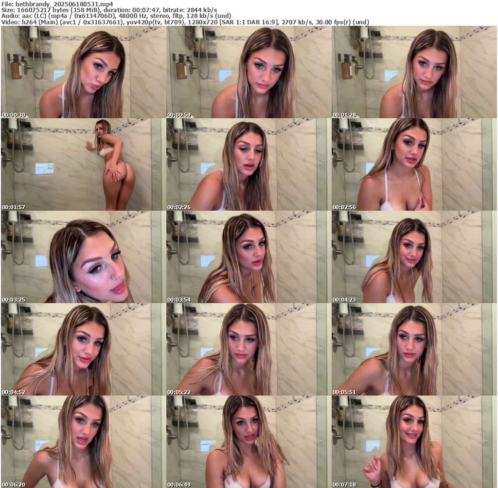Viewport: 498px width, 488px height.
Task: Click the Size and duration info line
Action: click(x=109, y=10)
